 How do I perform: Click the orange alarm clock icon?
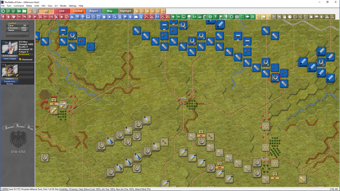click(x=163, y=11)
